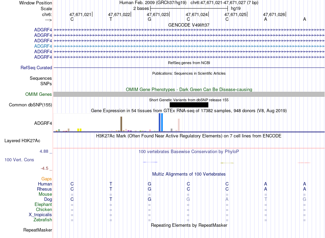Click the Human Feb. 2009 (GRCh37/hg19) assembly text
Viewport: 325px width, 238px height.
153,3
